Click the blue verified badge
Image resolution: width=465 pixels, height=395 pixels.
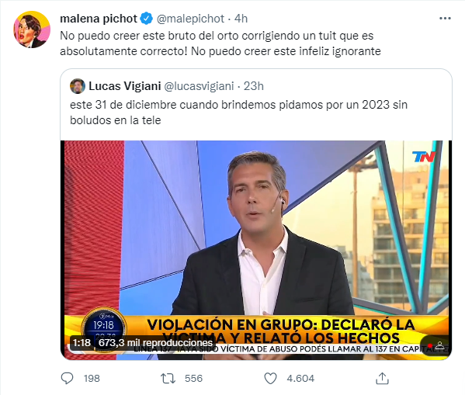[x=146, y=19]
